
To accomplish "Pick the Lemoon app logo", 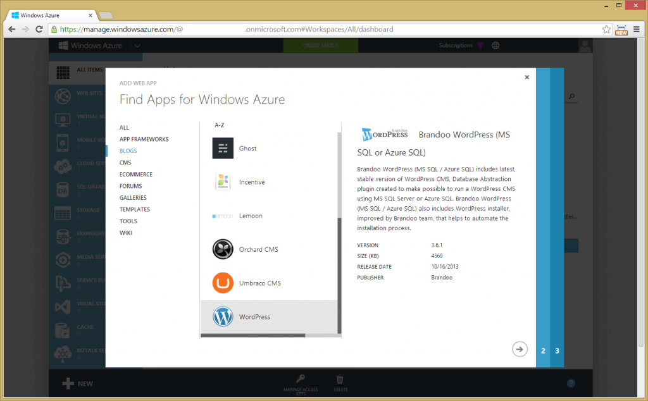I will click(223, 216).
